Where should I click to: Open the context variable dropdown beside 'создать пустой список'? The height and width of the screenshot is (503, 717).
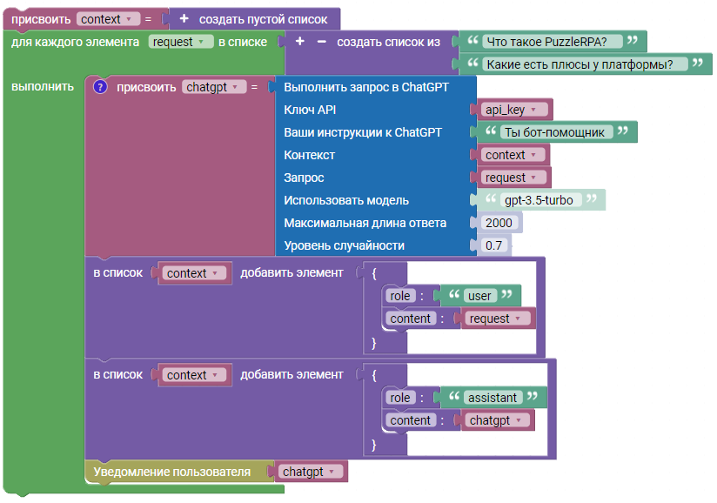[x=108, y=19]
